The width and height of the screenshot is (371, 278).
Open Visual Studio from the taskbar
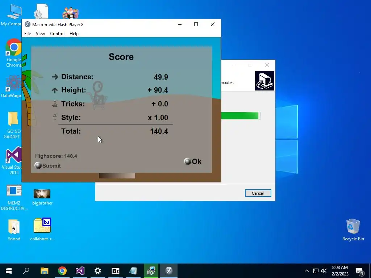pyautogui.click(x=80, y=271)
